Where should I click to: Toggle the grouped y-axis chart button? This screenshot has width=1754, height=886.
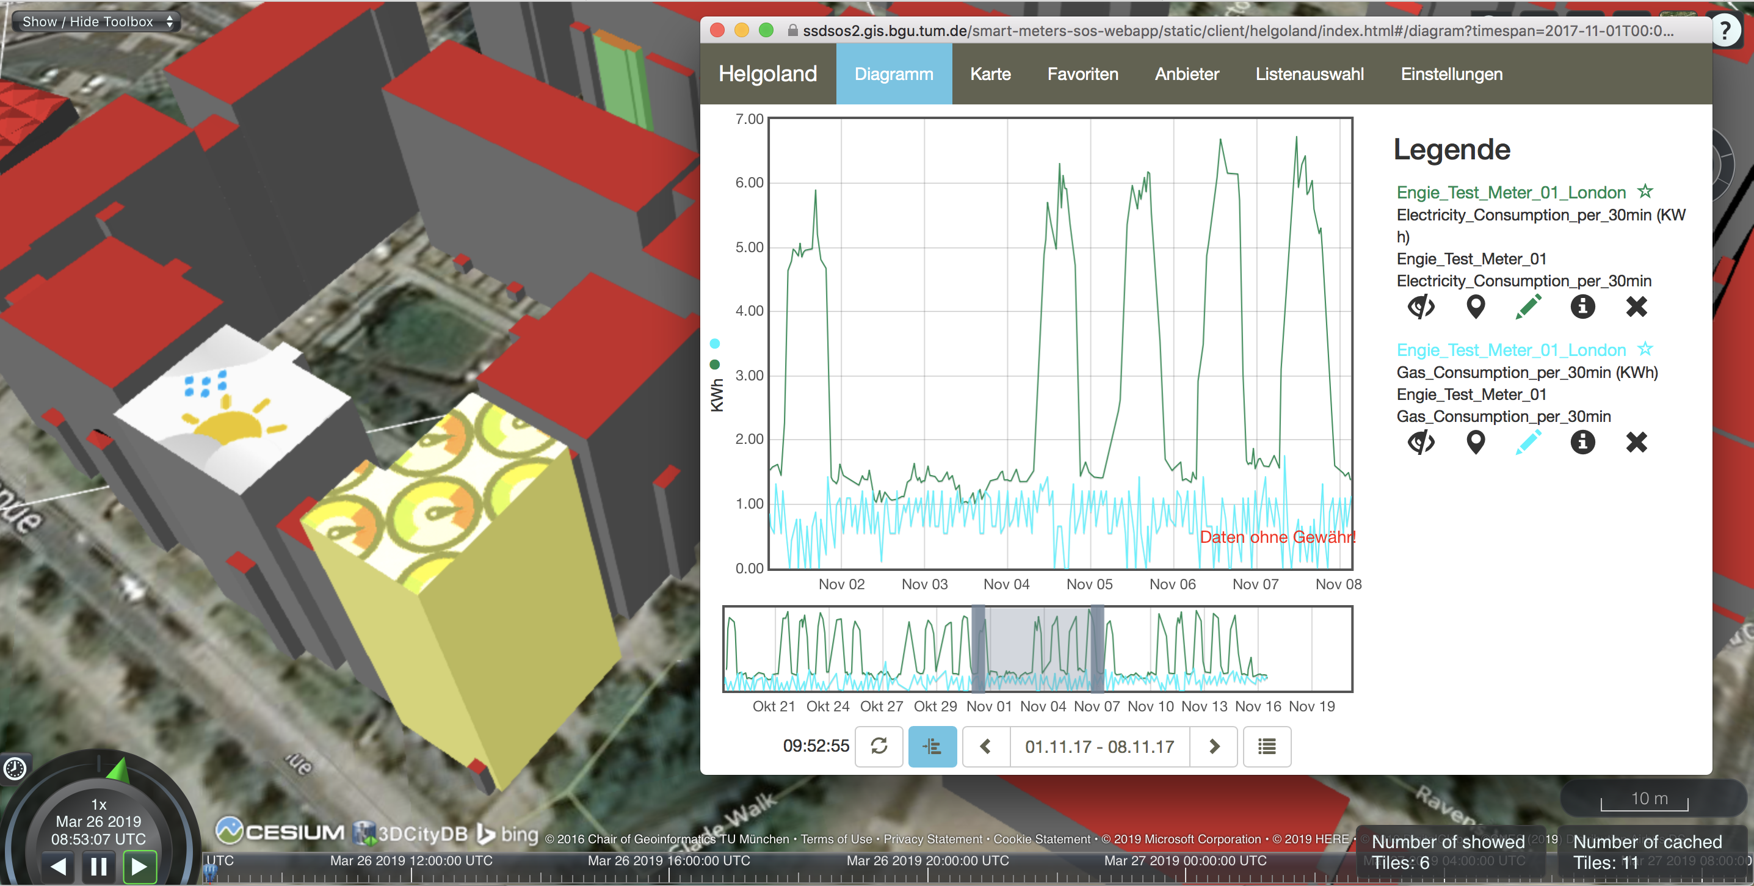[932, 746]
